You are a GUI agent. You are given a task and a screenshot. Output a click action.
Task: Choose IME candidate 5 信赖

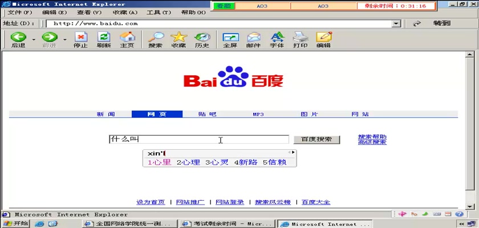pos(275,162)
